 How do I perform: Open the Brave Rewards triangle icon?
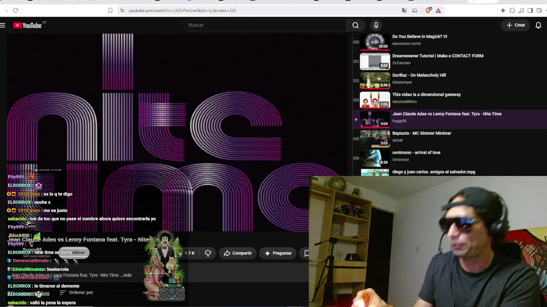(438, 10)
